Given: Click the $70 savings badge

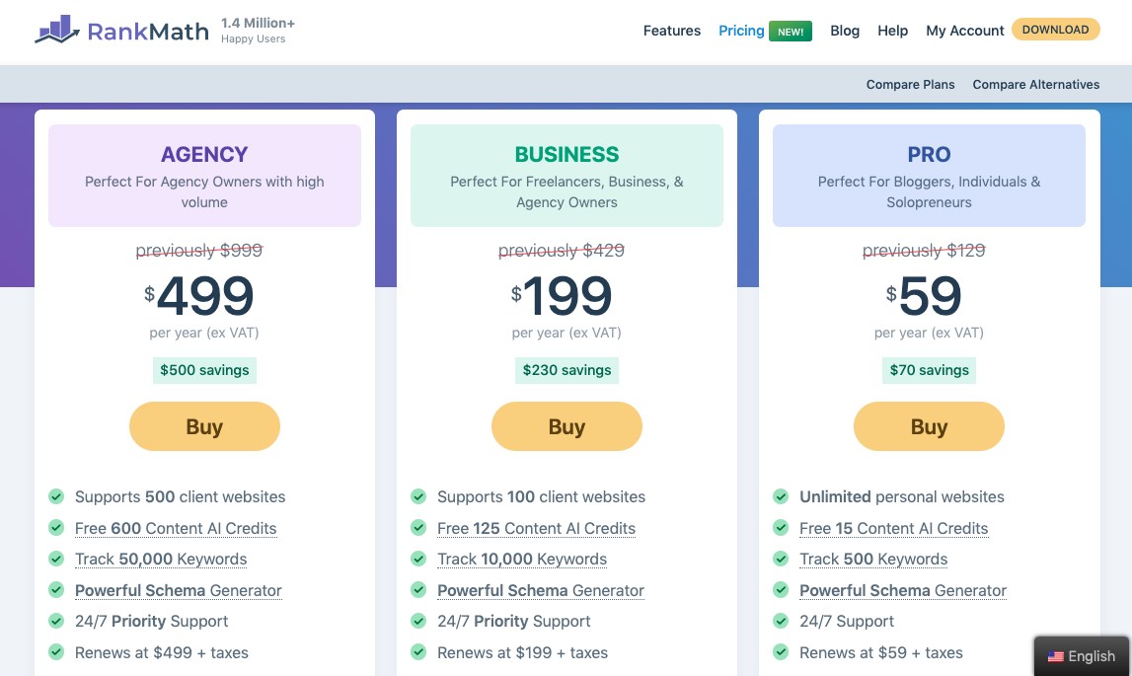Looking at the screenshot, I should [x=929, y=370].
